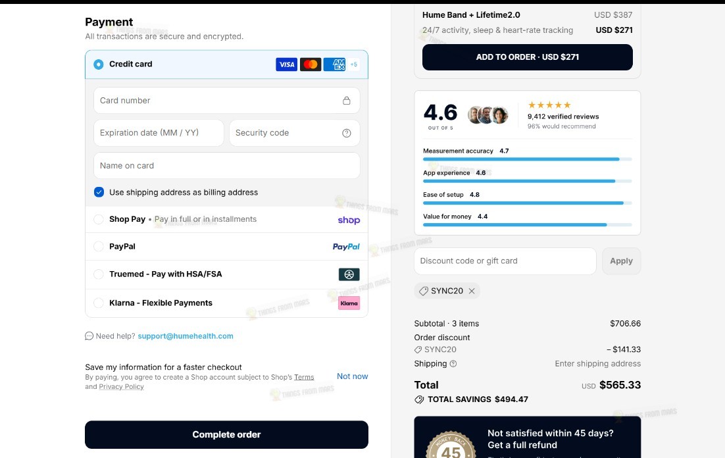Click the Visa card logo
725x458 pixels.
click(287, 64)
